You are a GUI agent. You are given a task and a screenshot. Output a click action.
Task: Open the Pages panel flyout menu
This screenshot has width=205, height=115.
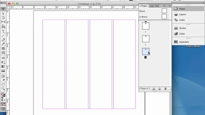169,6
